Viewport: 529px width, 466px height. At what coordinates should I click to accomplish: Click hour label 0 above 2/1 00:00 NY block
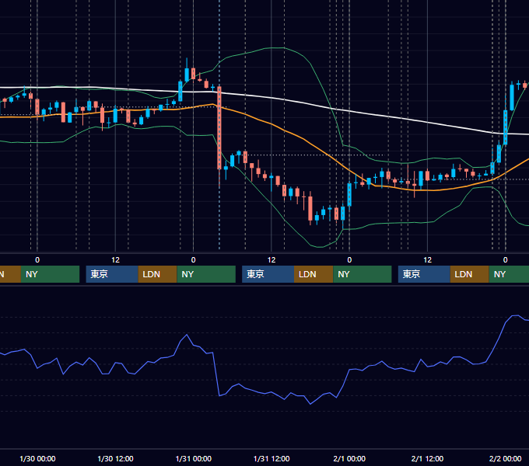(349, 260)
